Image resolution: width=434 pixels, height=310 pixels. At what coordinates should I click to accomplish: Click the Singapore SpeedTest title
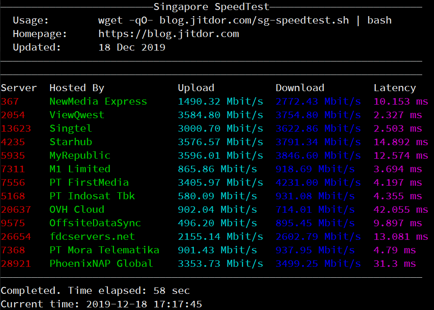click(x=211, y=7)
